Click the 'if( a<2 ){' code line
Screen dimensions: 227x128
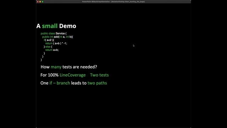click(49, 40)
